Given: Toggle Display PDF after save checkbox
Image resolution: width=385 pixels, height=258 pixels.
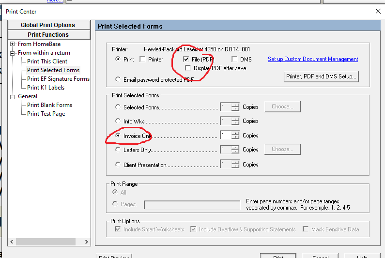Looking at the screenshot, I should coord(188,68).
